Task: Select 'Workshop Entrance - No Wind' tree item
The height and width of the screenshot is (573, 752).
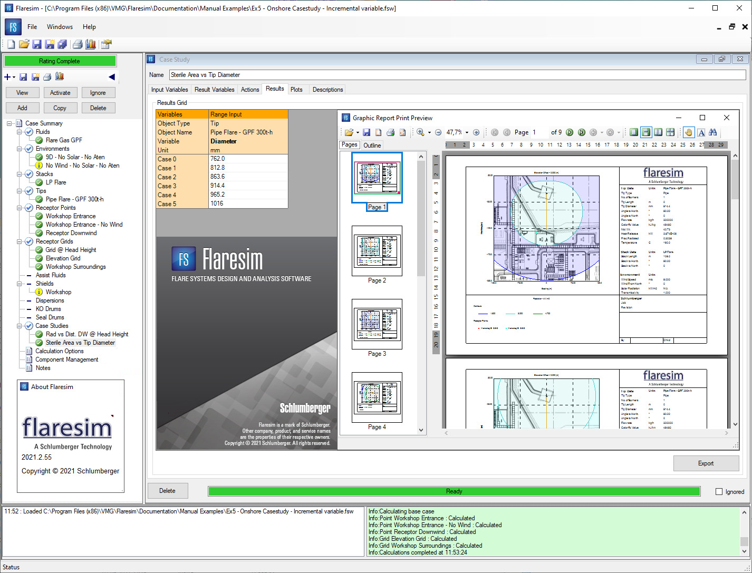Action: pos(84,225)
